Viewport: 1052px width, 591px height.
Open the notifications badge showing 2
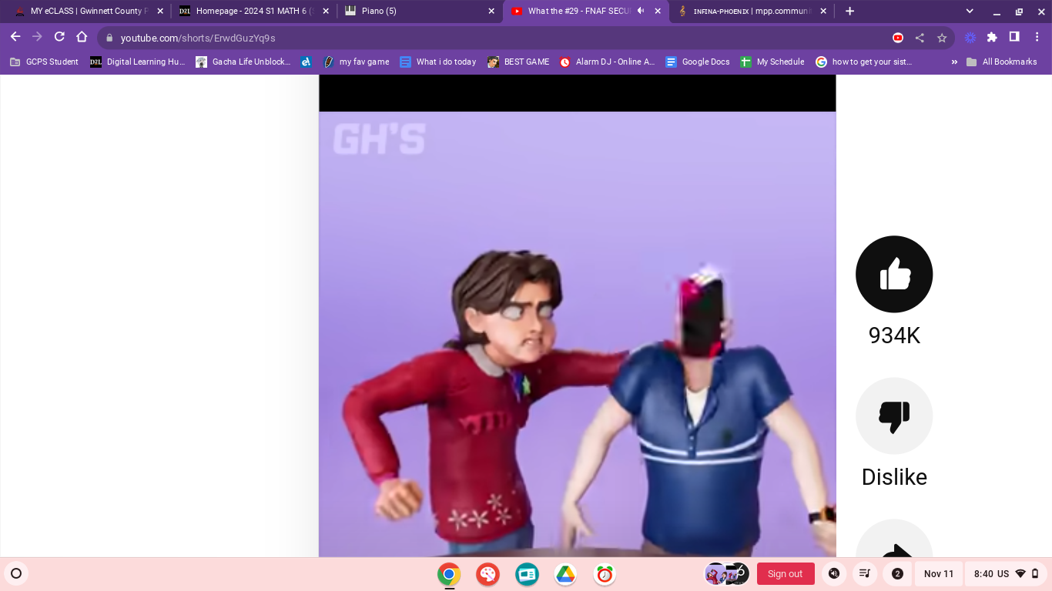coord(897,573)
